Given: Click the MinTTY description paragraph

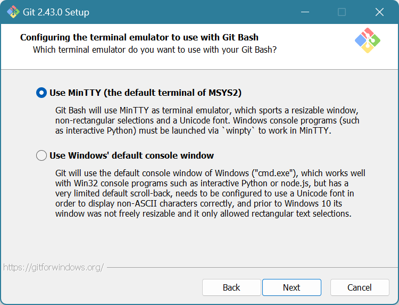Looking at the screenshot, I should 207,120.
